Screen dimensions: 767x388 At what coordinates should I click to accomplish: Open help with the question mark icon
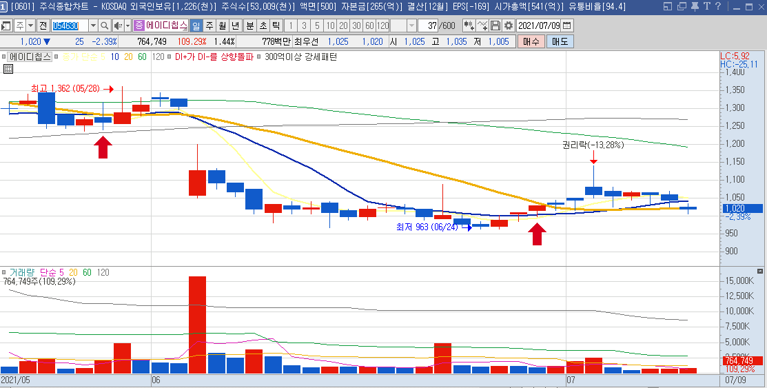pos(718,6)
